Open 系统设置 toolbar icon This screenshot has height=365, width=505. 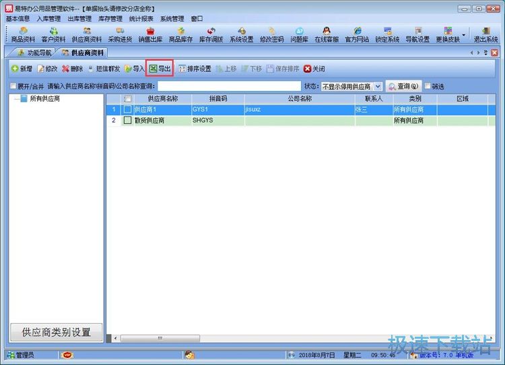click(241, 35)
